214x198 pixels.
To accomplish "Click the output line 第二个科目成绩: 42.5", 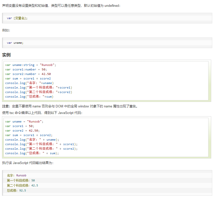I will 22,185.
